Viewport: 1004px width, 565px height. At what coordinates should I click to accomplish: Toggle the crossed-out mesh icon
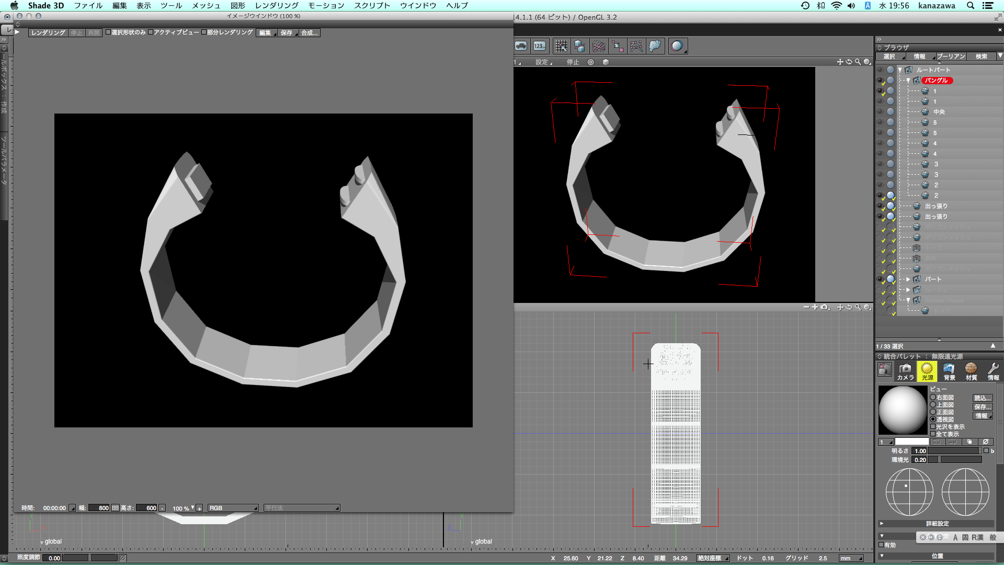[x=598, y=46]
